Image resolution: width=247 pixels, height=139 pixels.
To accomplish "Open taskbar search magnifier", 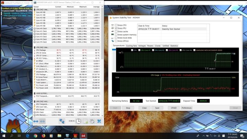I will (12, 136).
